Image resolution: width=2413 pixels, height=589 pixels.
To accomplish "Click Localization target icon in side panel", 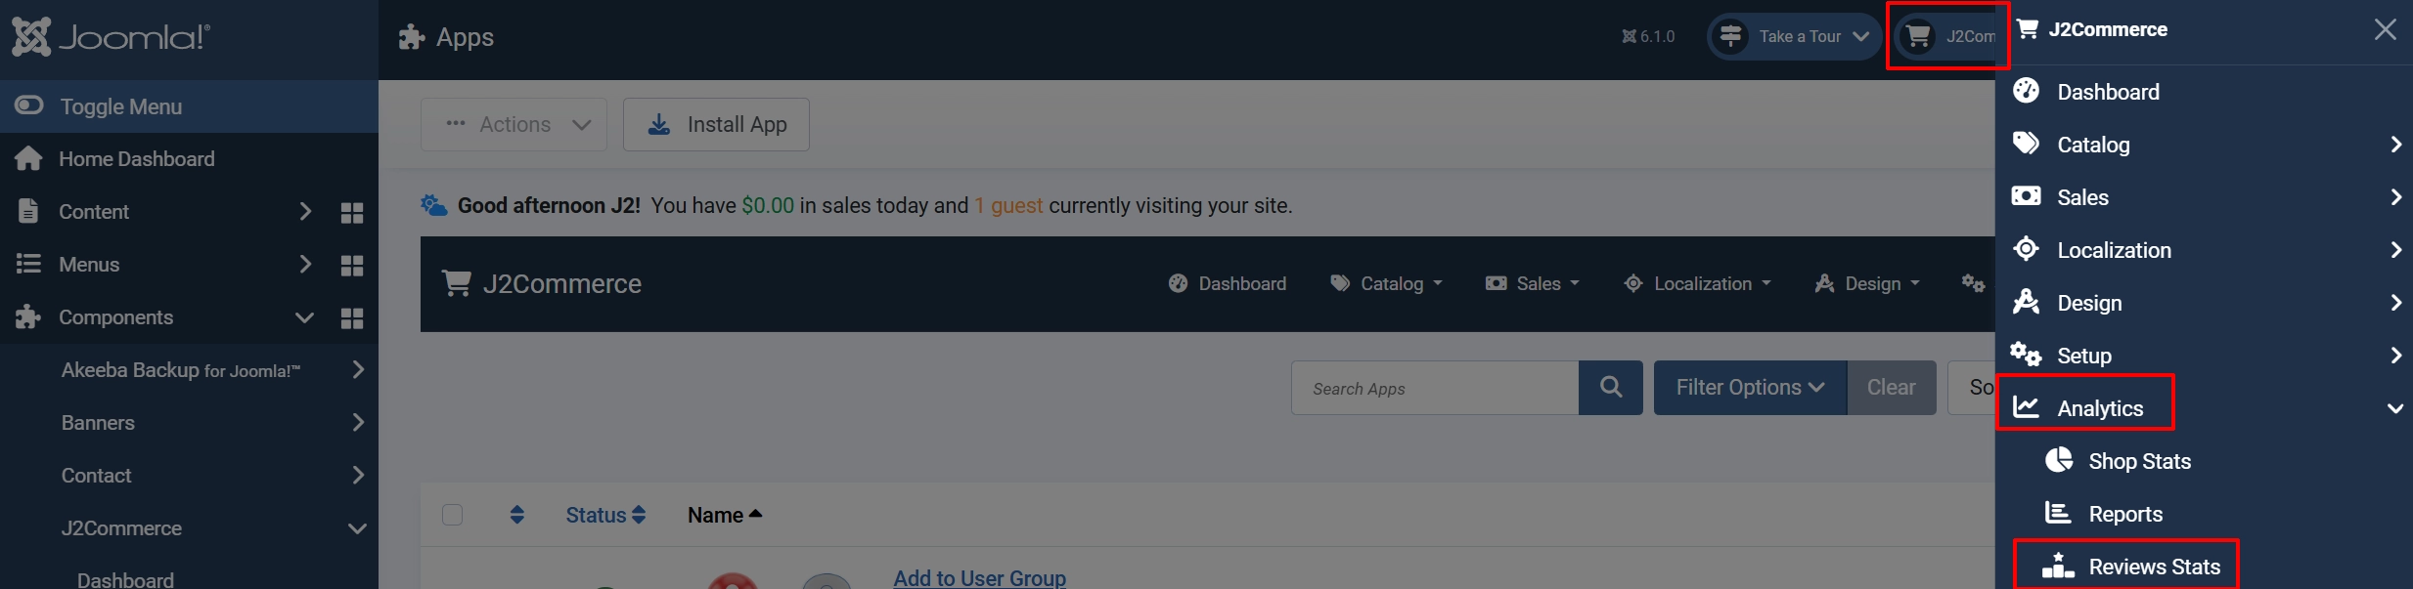I will 2026,249.
